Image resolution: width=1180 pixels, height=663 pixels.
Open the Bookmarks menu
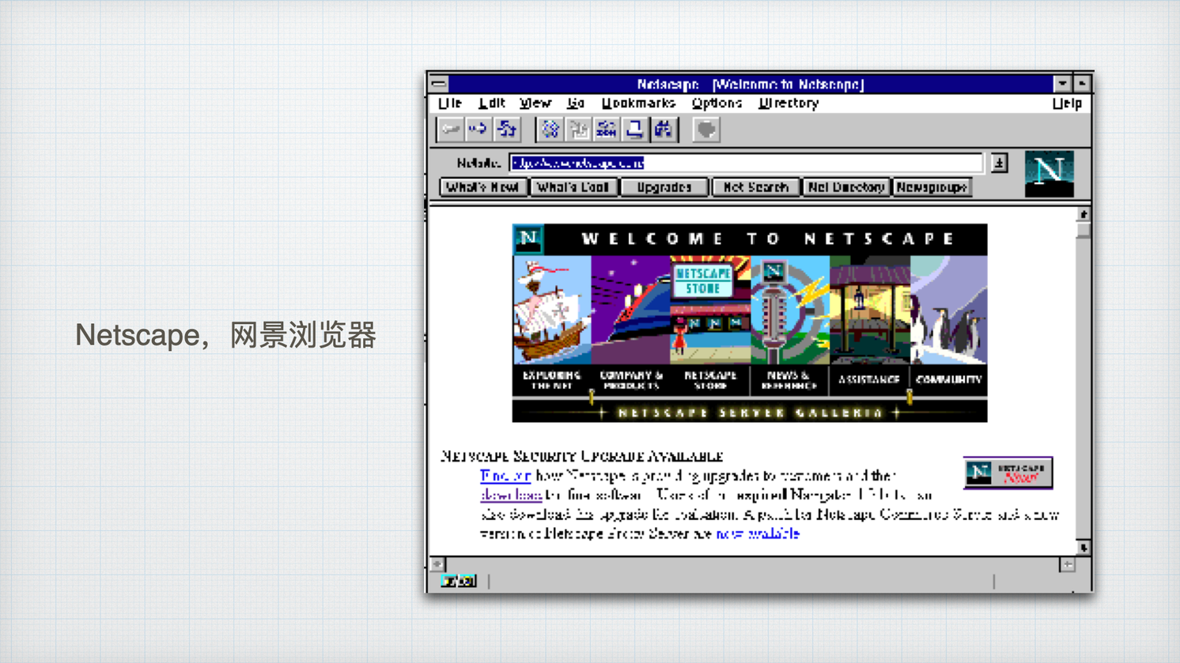(x=638, y=104)
